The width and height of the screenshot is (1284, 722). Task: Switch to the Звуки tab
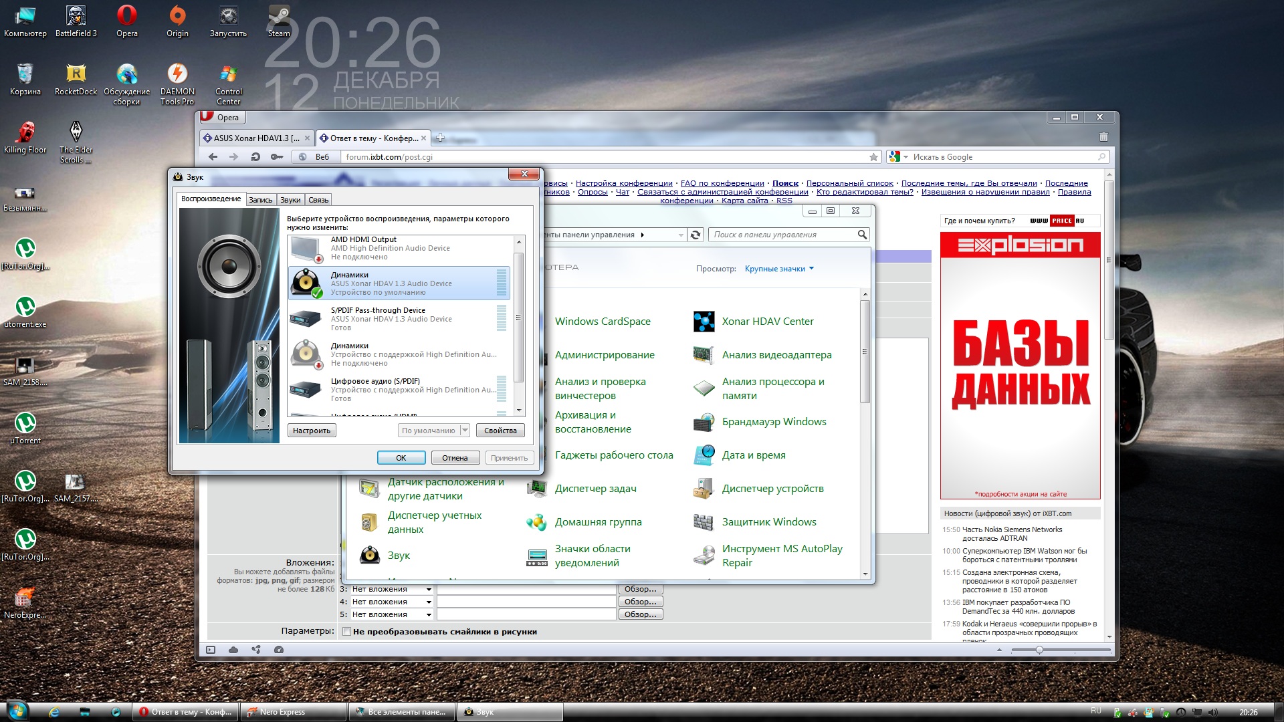coord(290,200)
